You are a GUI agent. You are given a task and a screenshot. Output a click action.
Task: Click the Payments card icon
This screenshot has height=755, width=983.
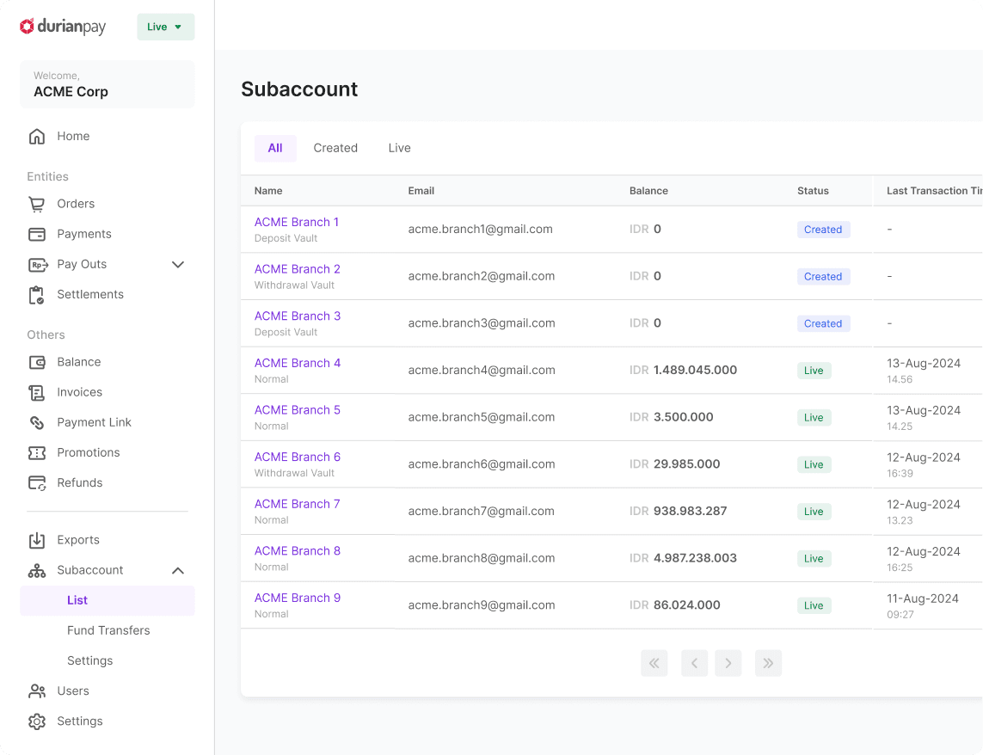point(37,234)
